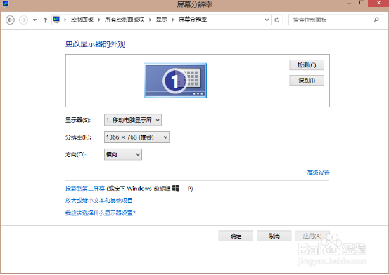Open the 放大或缩小文本和其他项目 link

(98, 201)
